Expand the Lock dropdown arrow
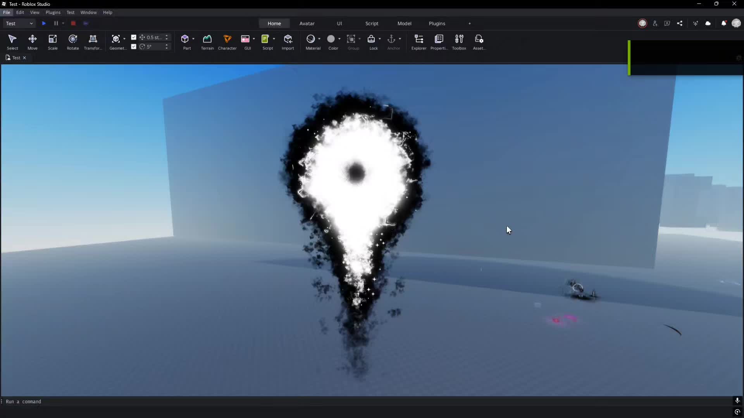 coord(380,39)
